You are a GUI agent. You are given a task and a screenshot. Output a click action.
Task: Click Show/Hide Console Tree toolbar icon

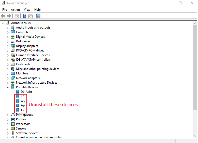pyautogui.click(x=17, y=16)
